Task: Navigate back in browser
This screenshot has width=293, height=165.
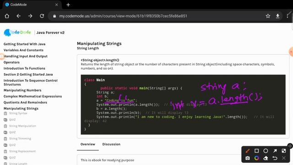Action: point(18,16)
